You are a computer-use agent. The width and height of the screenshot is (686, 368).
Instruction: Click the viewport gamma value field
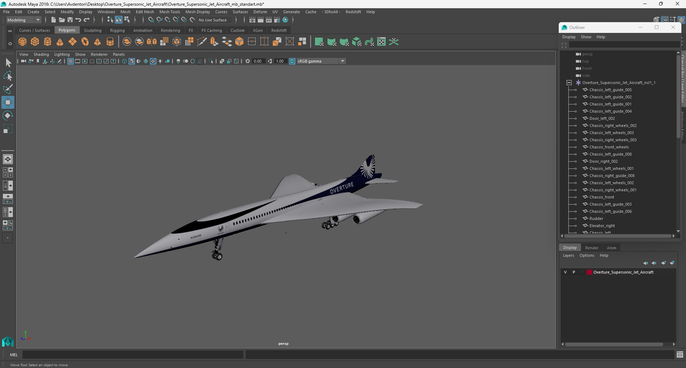point(281,61)
